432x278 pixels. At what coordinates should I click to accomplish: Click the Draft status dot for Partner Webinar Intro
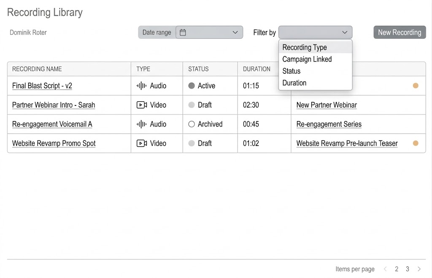(x=192, y=105)
